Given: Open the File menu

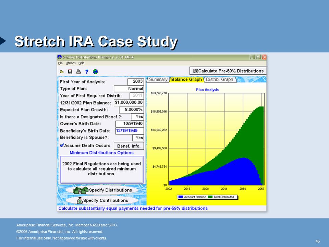Looking at the screenshot, I should (x=60, y=63).
